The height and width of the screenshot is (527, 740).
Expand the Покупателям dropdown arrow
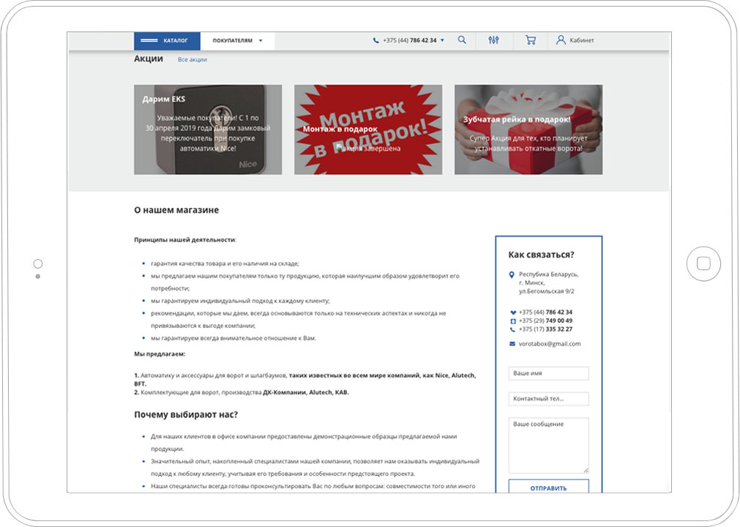(x=261, y=40)
